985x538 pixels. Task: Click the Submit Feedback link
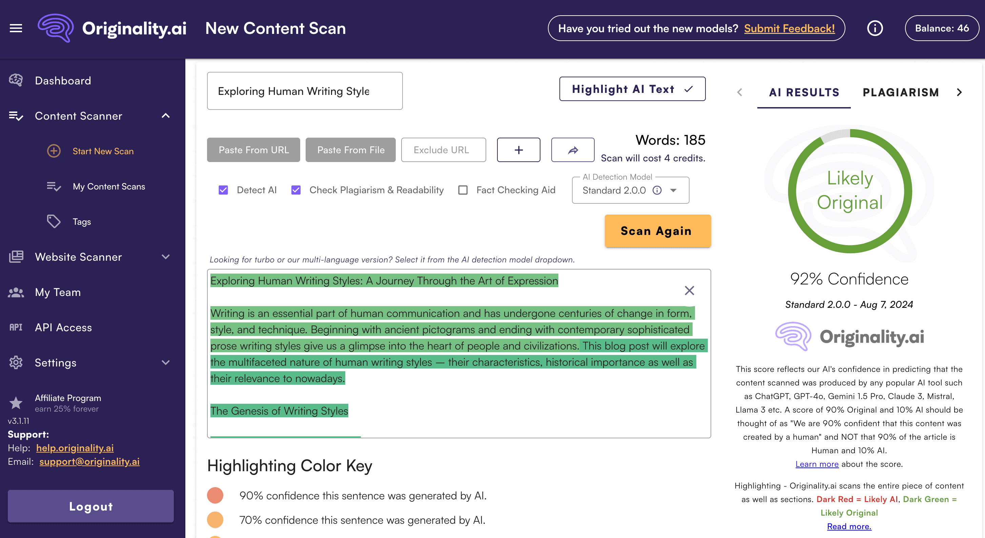[x=789, y=28]
